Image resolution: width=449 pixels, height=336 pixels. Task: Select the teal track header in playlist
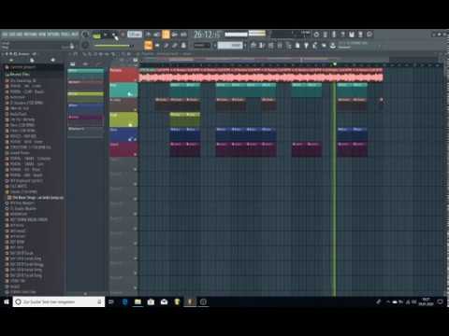(123, 90)
